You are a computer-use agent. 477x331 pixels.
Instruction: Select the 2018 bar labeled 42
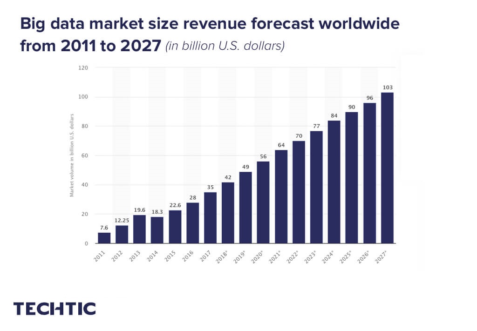tap(228, 213)
